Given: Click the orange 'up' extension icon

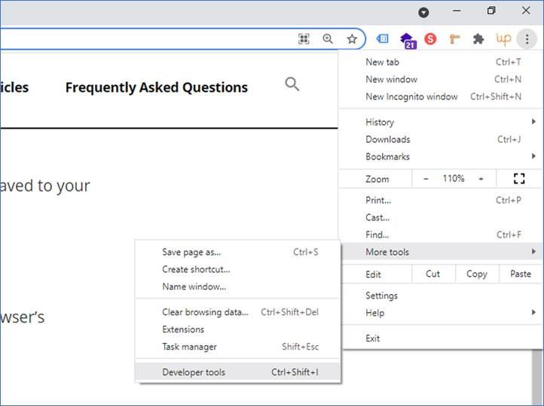Looking at the screenshot, I should [503, 39].
